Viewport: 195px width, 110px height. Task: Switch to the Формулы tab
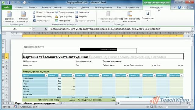71,7
